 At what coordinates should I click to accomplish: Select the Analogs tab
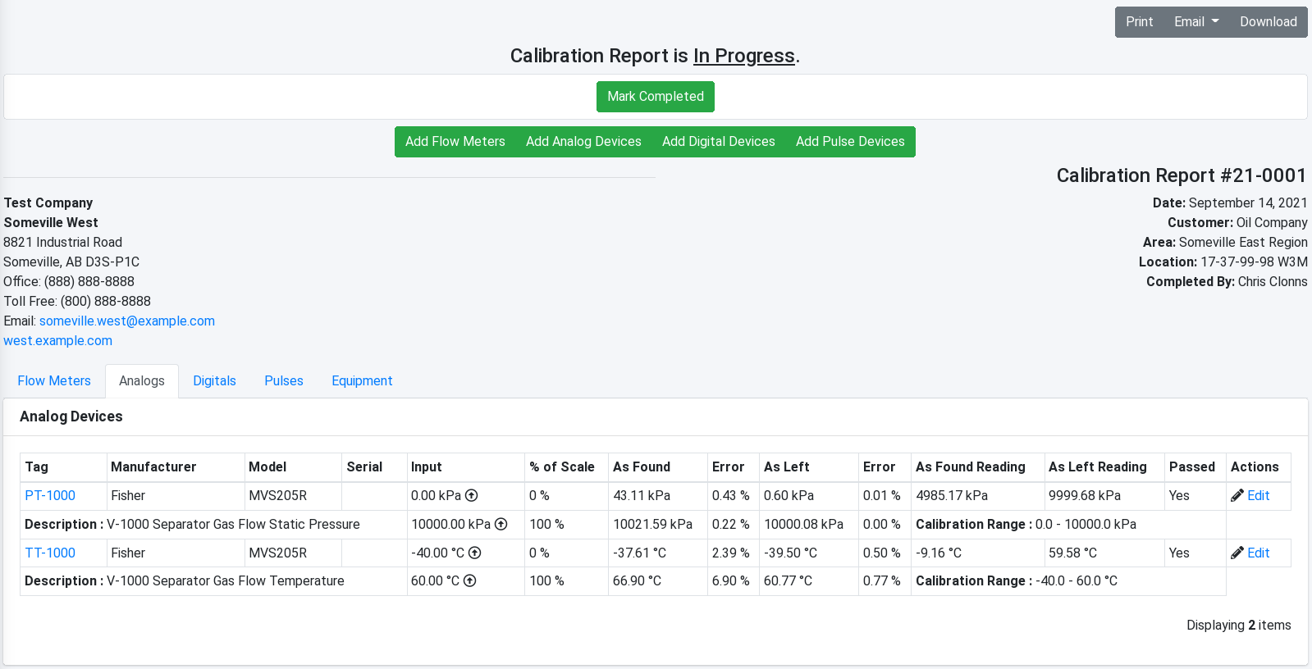click(x=142, y=381)
